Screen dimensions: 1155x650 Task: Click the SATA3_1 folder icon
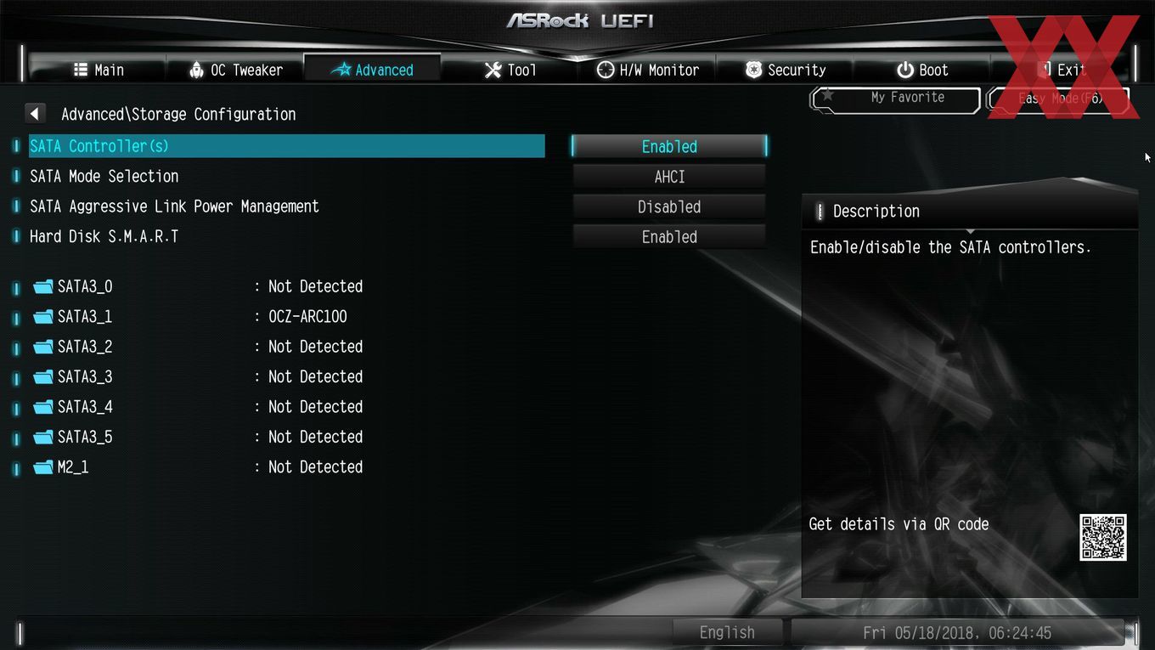coord(43,317)
